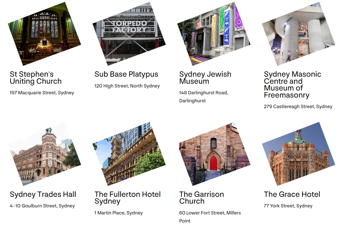
Task: Click the Sydney Masonic Centre and Museum title
Action: 292,85
